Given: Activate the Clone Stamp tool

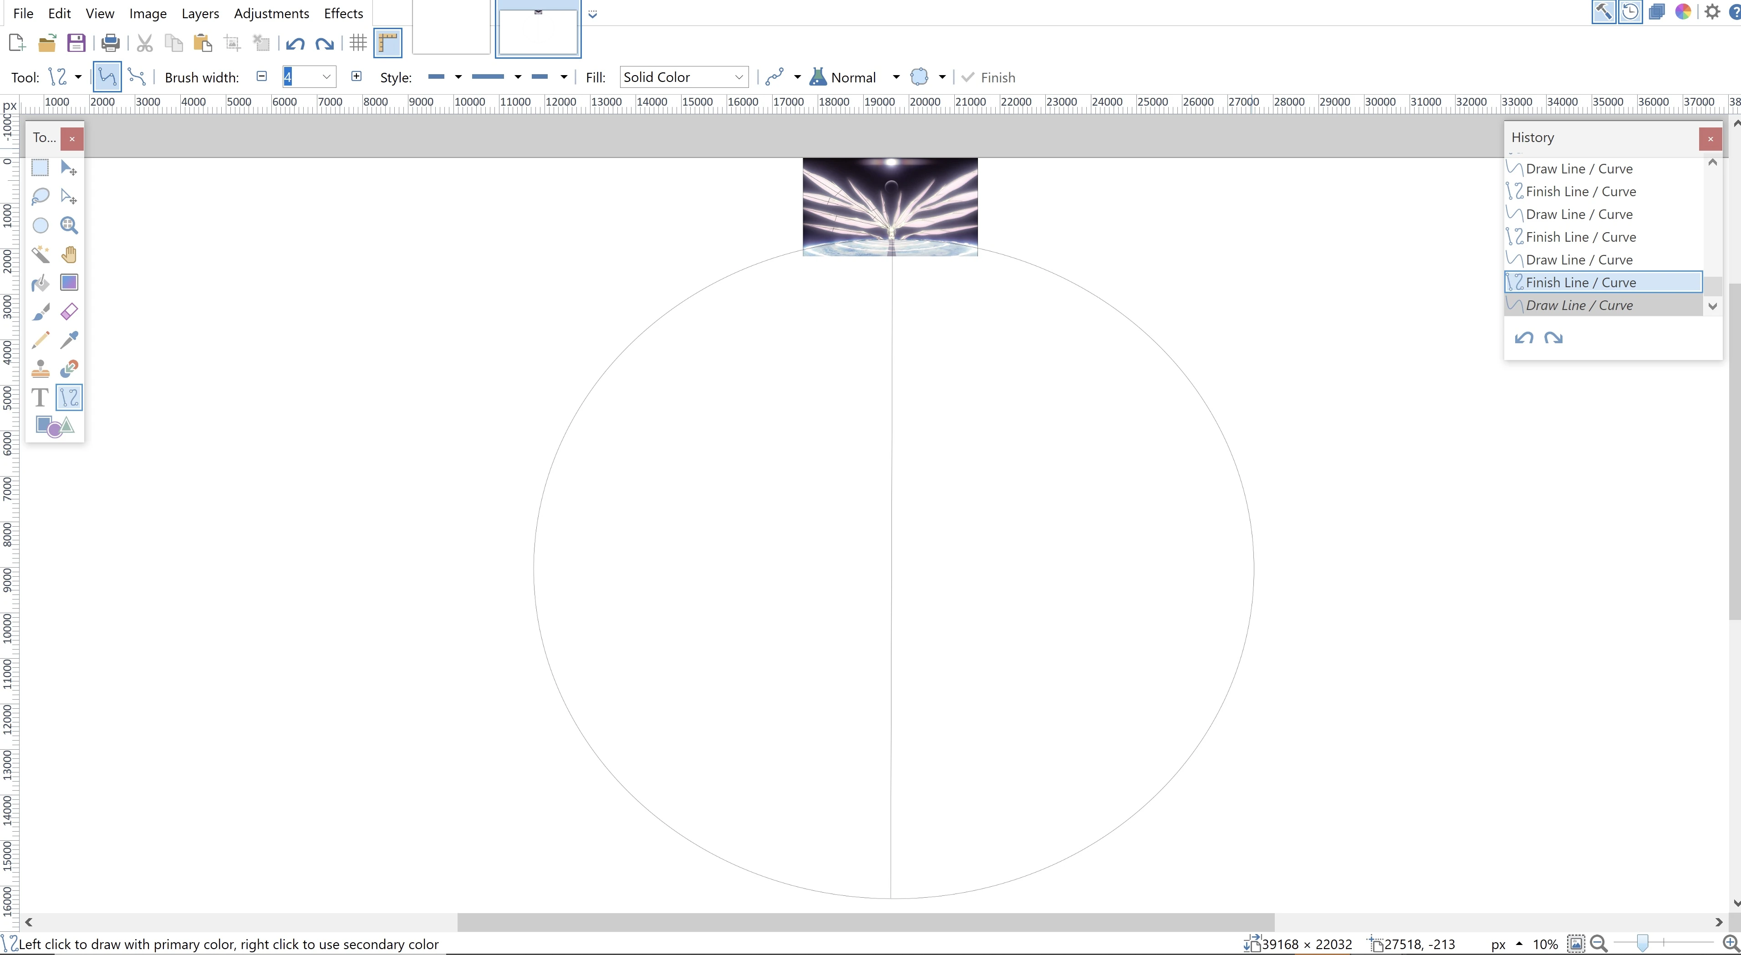Looking at the screenshot, I should (x=41, y=369).
